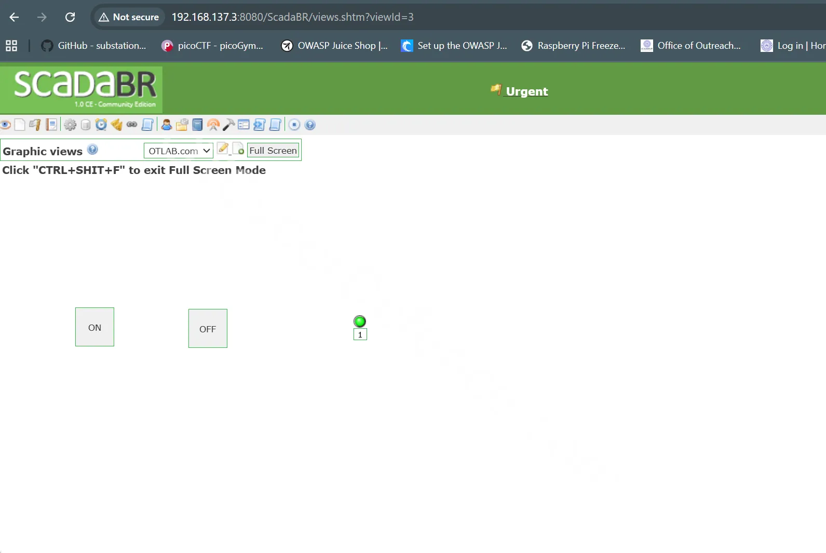Open OWASP Juice Shop bookmark
Image resolution: width=826 pixels, height=553 pixels.
334,46
